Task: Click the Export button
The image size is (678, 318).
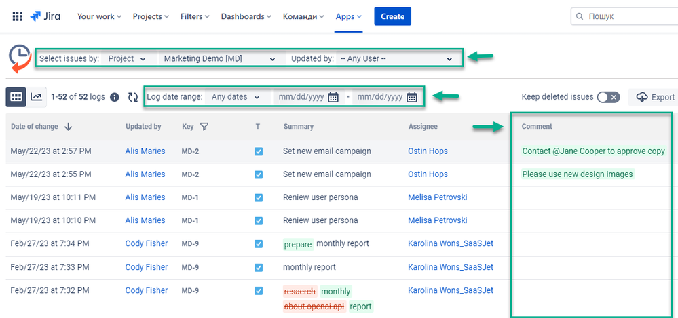Action: 655,97
